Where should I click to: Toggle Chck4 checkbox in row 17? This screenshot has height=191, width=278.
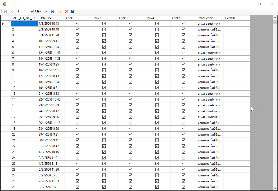(x=157, y=117)
